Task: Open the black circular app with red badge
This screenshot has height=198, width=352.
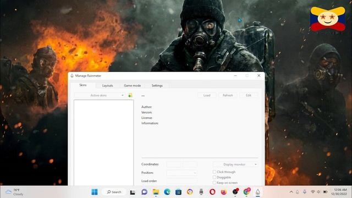Action: click(235, 191)
